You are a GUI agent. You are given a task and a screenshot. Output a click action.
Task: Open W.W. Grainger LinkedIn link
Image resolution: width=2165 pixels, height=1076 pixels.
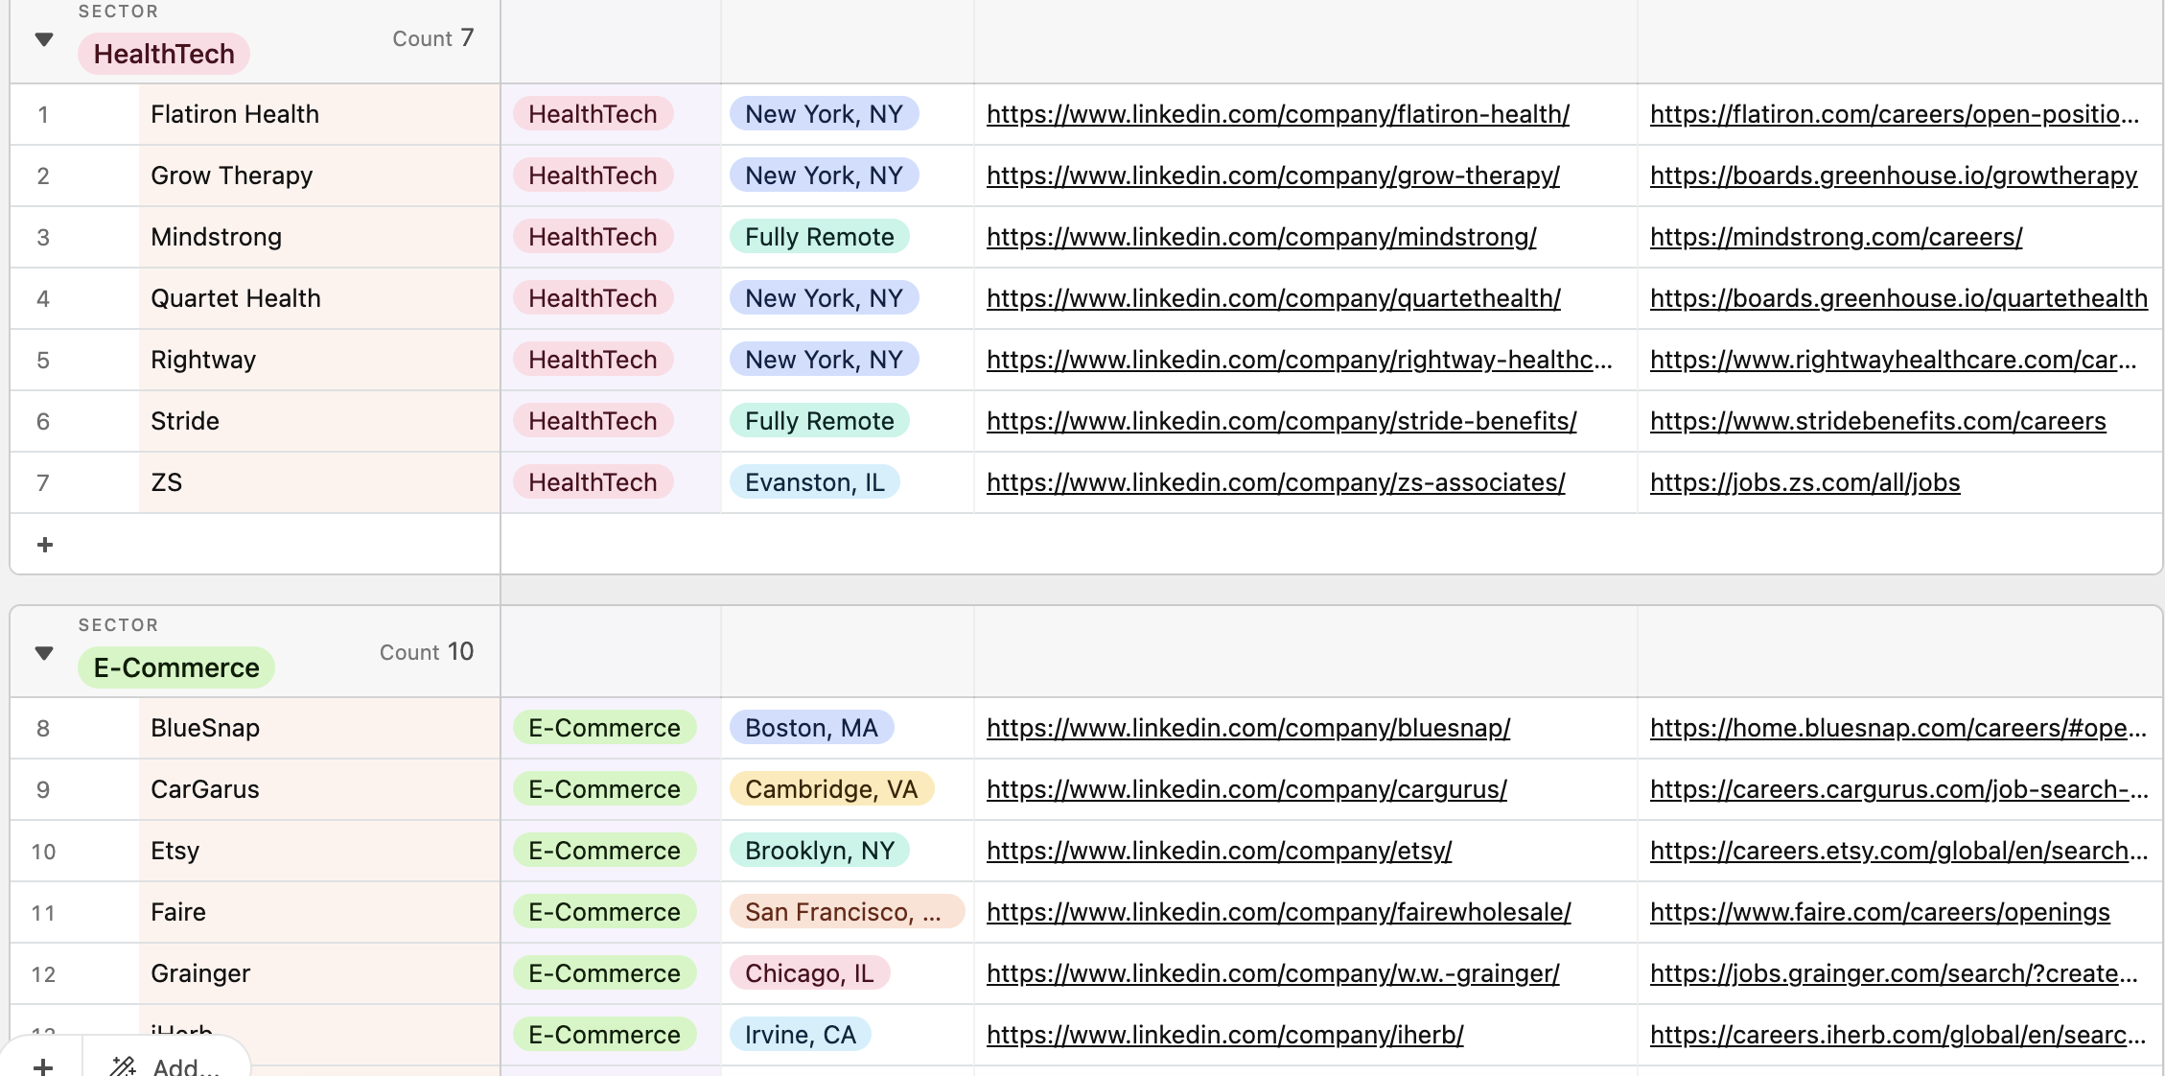pos(1273,973)
